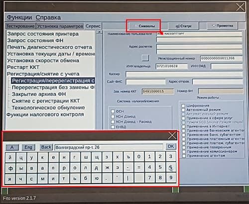Select Снятие с регистрации ККТ item
This screenshot has height=204, width=249.
(46, 101)
